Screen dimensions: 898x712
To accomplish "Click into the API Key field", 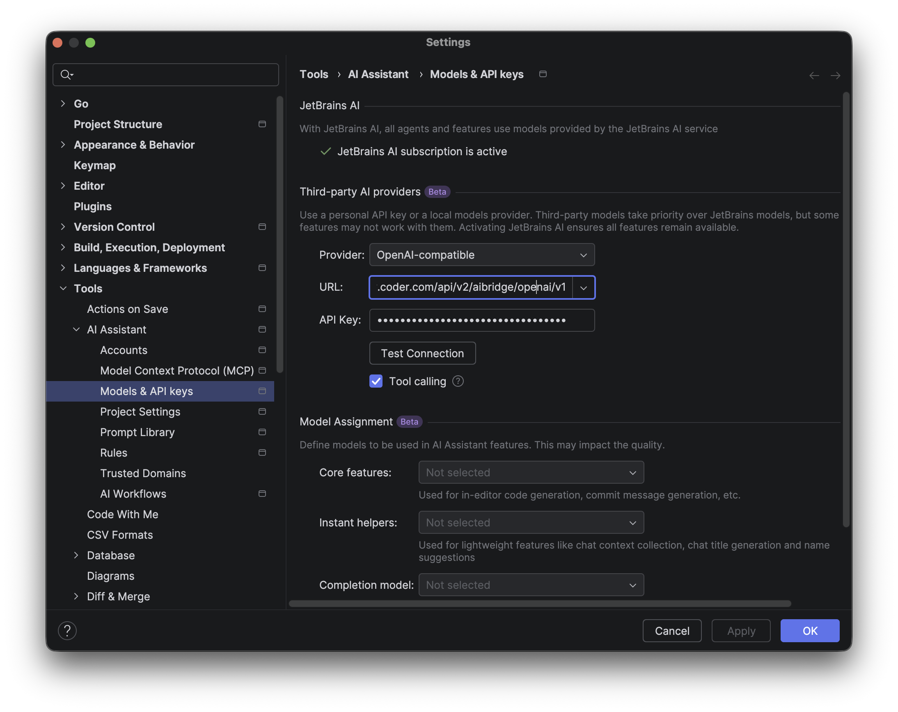I will pyautogui.click(x=481, y=320).
